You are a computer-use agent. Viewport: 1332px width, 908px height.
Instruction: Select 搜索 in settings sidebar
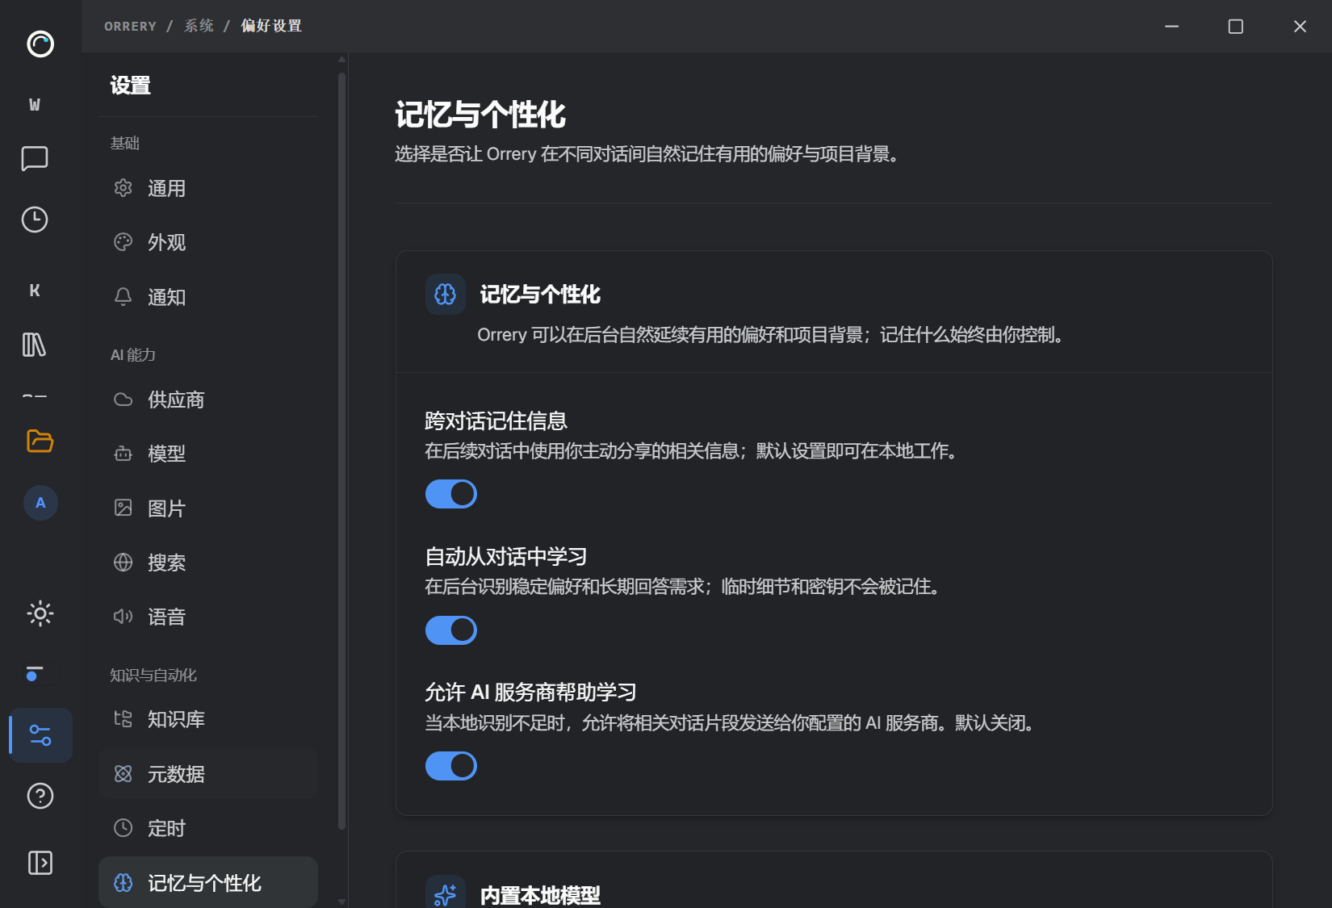click(x=208, y=563)
